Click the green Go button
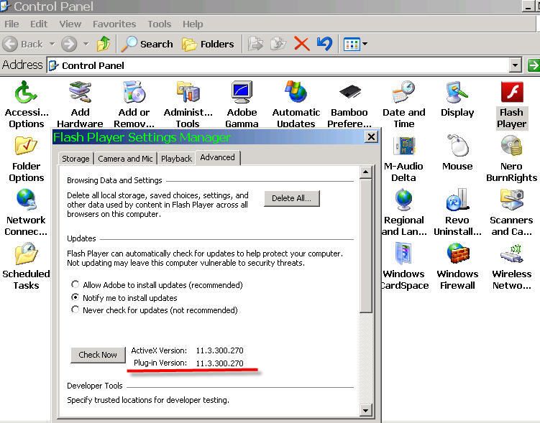Screen dimensions: 540x423 coord(534,65)
